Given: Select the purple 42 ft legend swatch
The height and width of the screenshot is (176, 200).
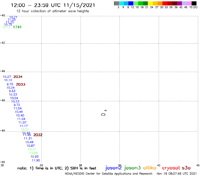Looking at the screenshot, I should pyautogui.click(x=179, y=3).
